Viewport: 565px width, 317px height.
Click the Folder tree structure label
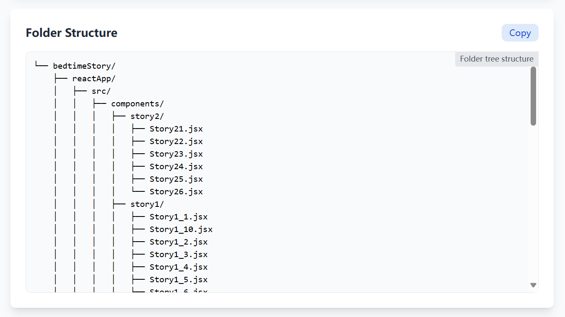[x=497, y=59]
